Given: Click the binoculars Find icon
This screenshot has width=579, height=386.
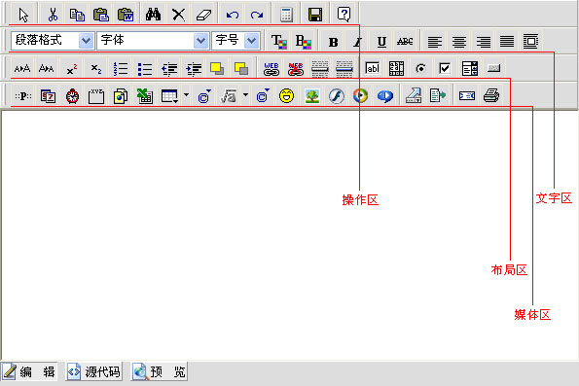Looking at the screenshot, I should pyautogui.click(x=153, y=15).
